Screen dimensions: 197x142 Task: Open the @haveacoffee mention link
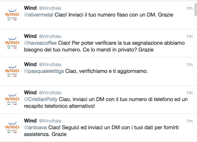point(40,43)
